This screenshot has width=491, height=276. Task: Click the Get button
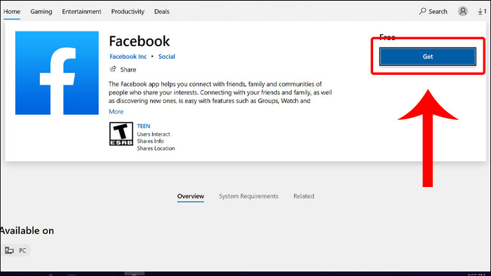(428, 57)
